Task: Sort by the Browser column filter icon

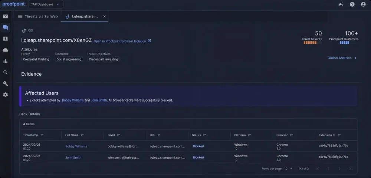Action: [292, 135]
